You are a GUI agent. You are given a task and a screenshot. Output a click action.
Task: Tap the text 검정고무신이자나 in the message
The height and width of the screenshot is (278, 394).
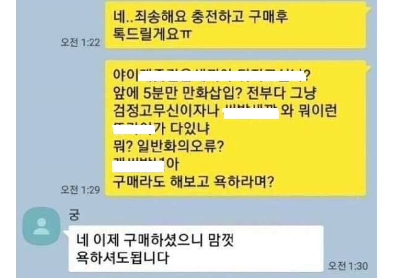[166, 111]
